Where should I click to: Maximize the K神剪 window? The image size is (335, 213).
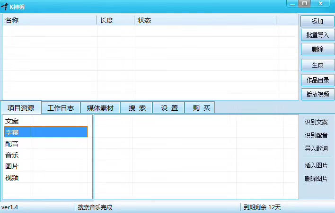pyautogui.click(x=304, y=4)
